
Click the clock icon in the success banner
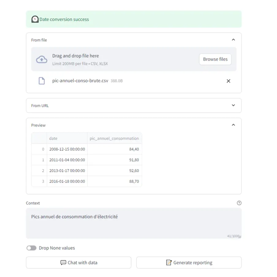point(35,19)
